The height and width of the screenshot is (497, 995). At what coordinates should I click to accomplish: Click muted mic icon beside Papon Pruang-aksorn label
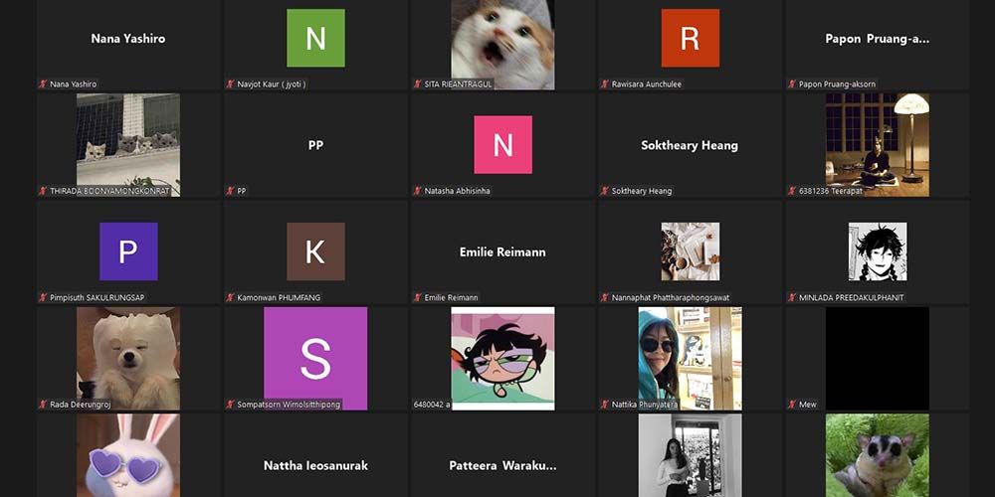(792, 84)
